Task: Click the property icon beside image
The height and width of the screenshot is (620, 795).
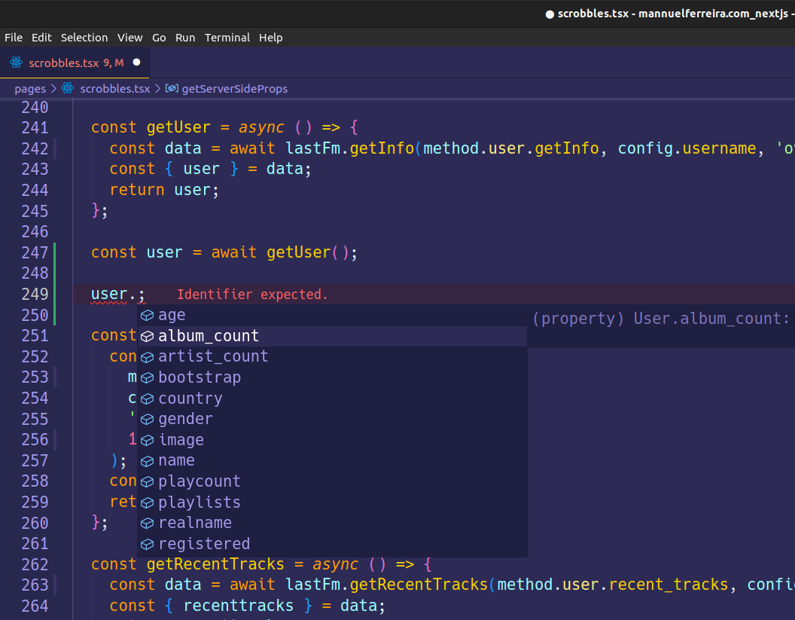Action: pos(147,441)
